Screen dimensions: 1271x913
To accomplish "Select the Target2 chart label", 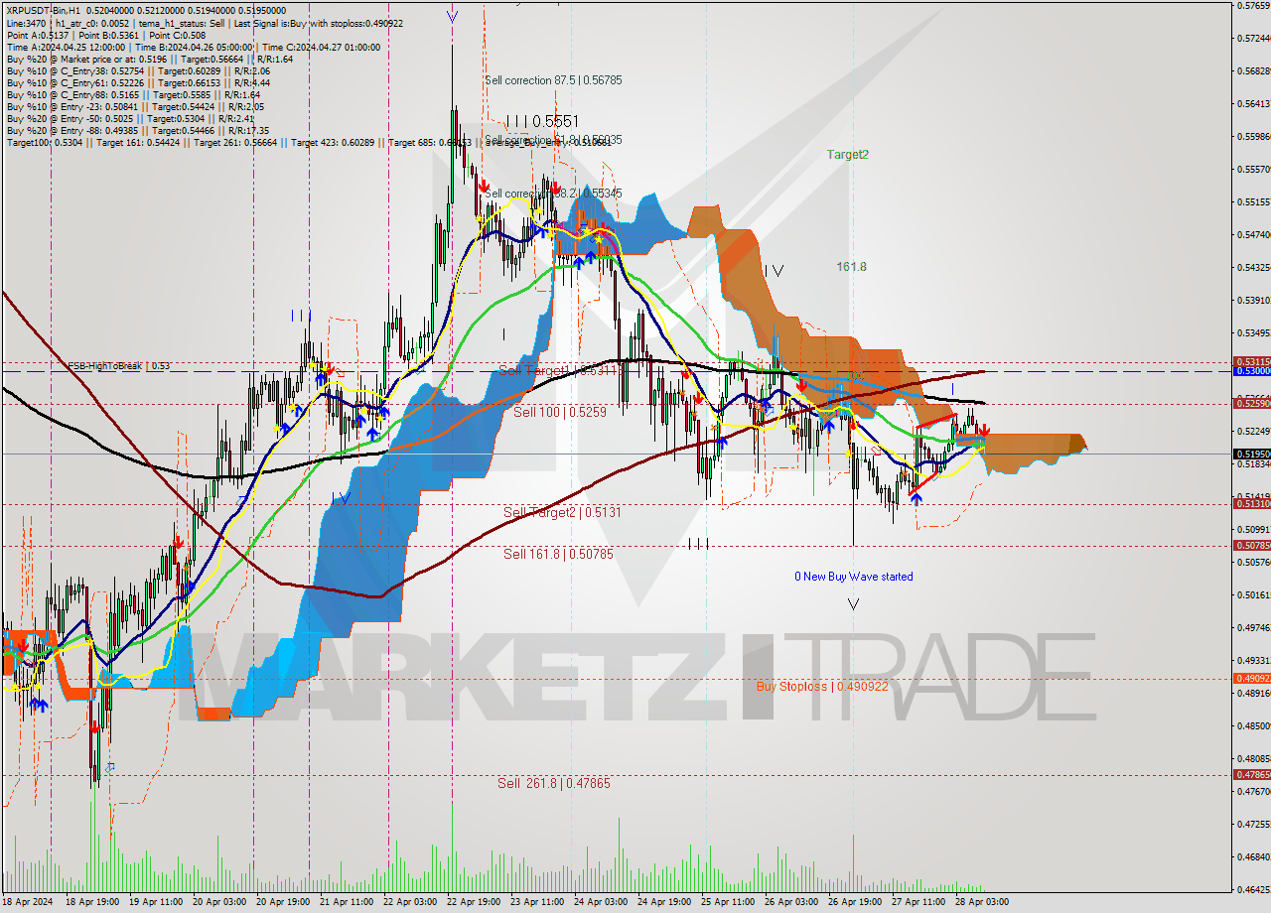I will [x=848, y=155].
